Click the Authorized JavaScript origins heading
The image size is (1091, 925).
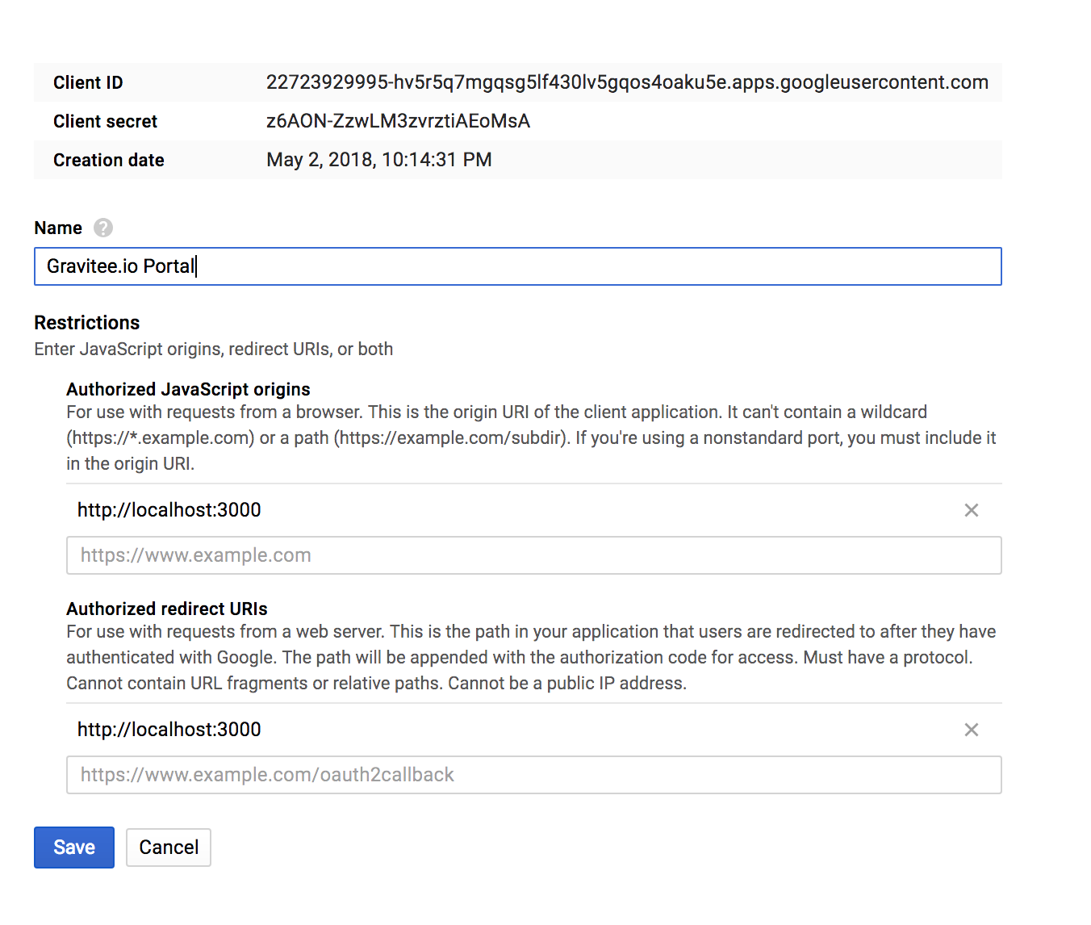(188, 389)
